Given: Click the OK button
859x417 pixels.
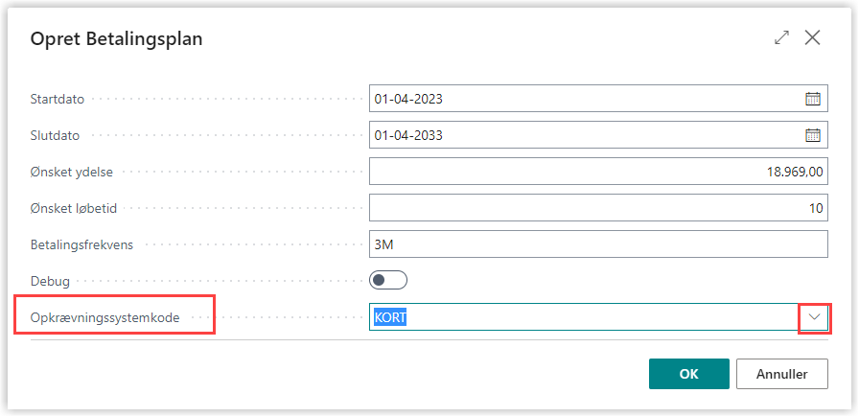Looking at the screenshot, I should (688, 374).
